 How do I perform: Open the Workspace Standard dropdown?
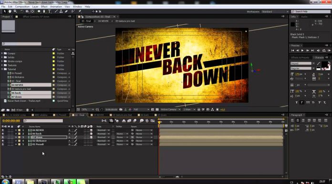275,11
